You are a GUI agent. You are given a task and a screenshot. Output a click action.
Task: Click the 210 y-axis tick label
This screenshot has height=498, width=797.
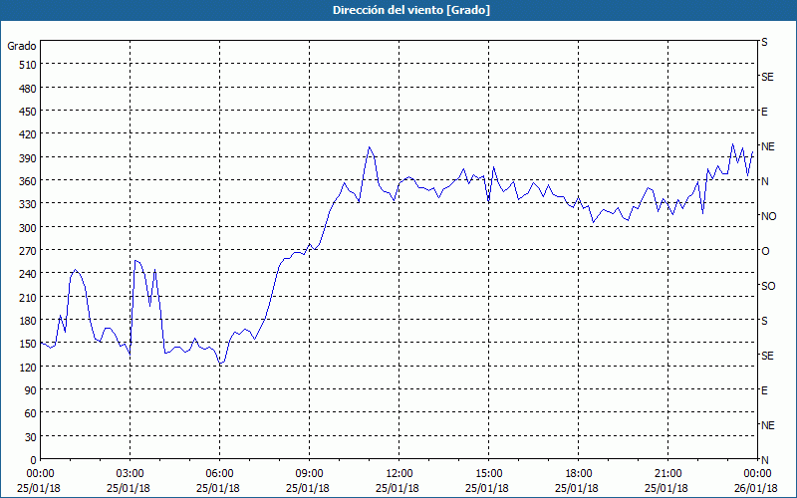pos(28,297)
